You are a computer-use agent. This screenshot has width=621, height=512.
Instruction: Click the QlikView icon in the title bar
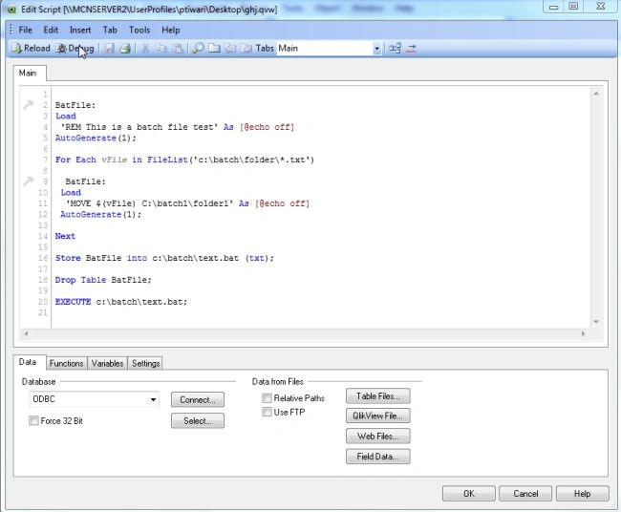(11, 10)
